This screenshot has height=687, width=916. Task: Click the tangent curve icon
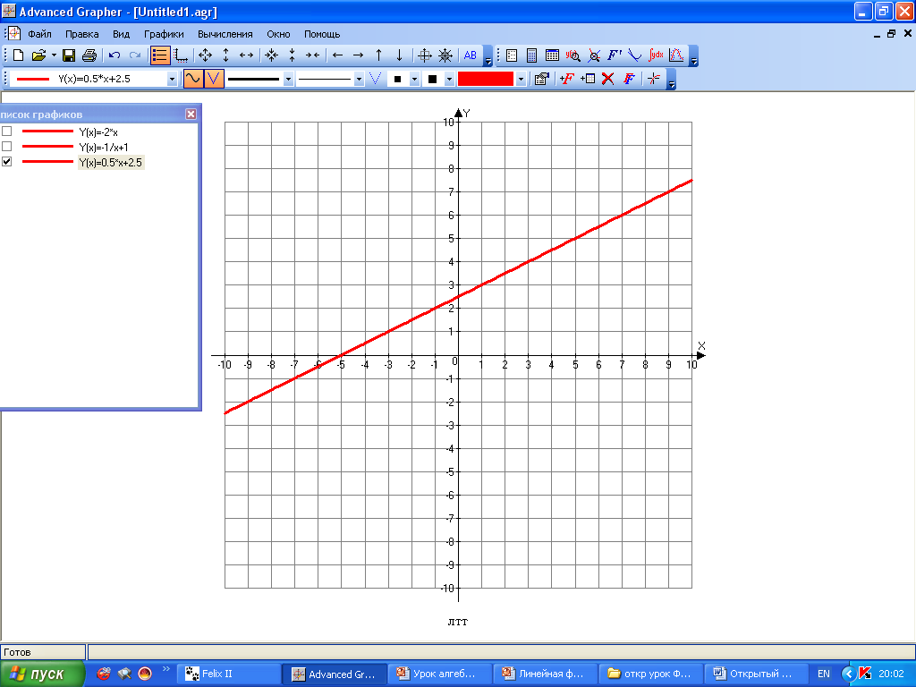tap(634, 55)
